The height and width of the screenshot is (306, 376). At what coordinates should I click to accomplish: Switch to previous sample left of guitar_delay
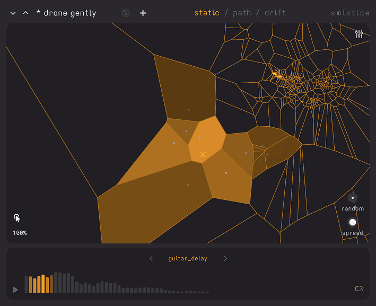click(151, 259)
